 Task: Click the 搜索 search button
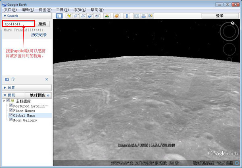pos(42,24)
